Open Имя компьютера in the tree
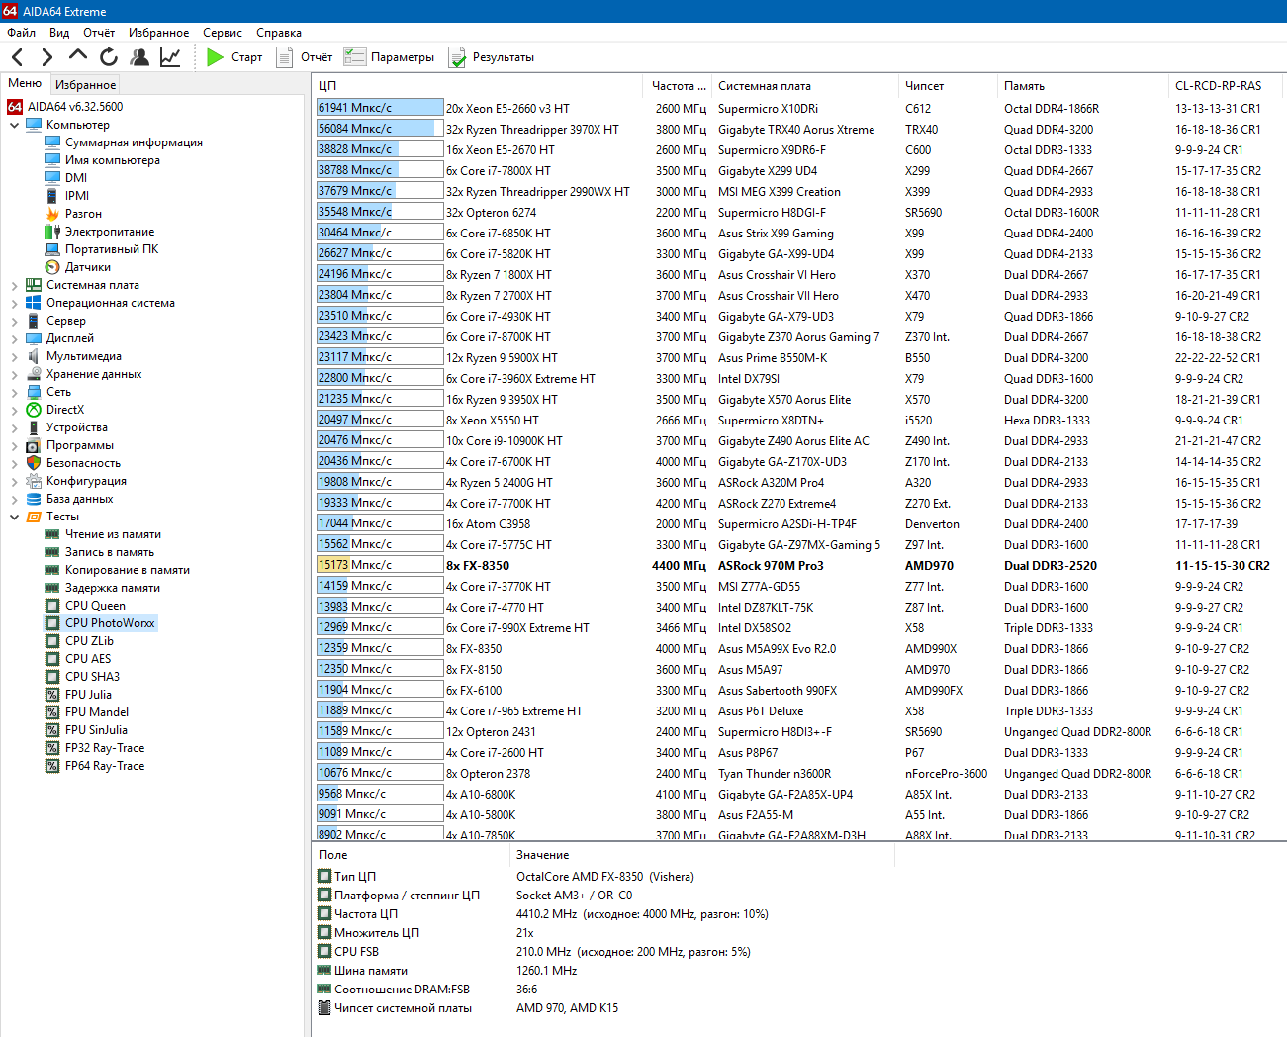 tap(102, 160)
